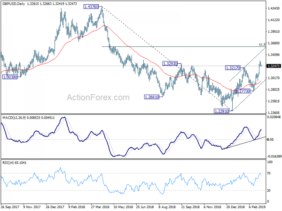The width and height of the screenshot is (282, 211).
Task: Click the 1.25815 price axis value
Action: 274,101
